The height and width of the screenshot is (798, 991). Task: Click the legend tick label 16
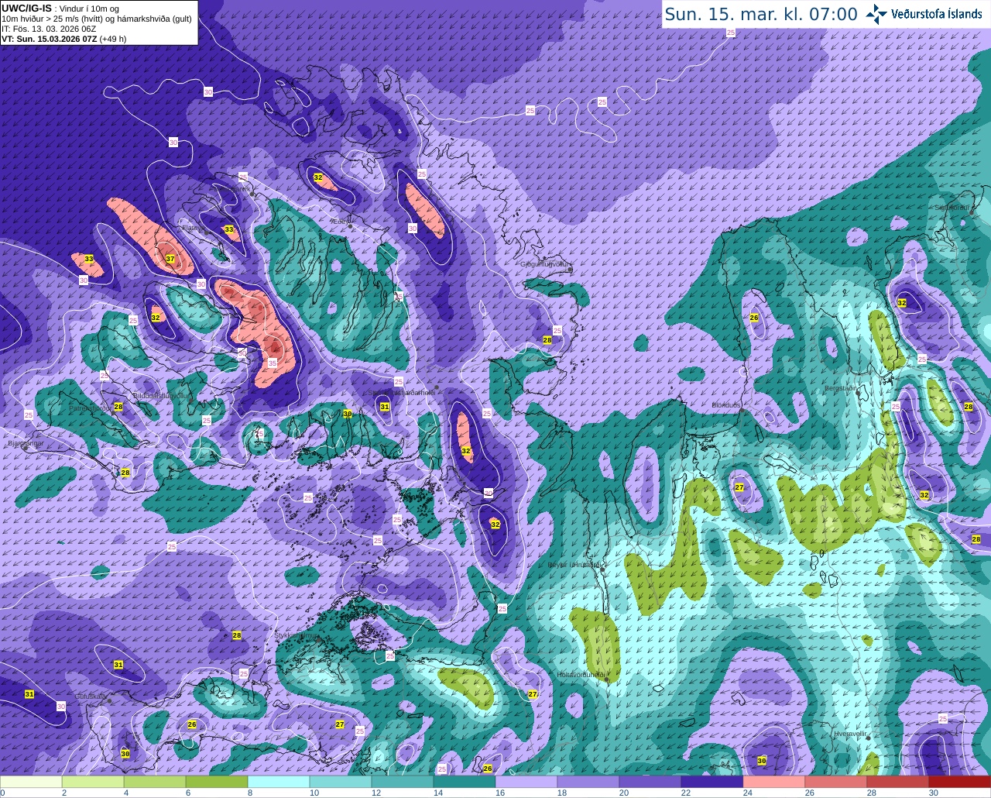tap(499, 793)
